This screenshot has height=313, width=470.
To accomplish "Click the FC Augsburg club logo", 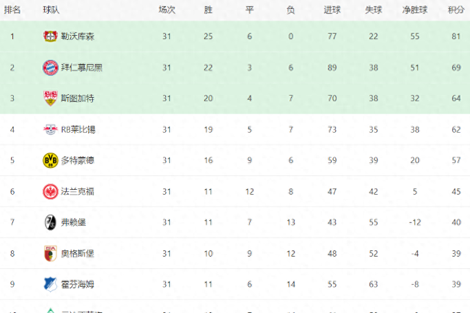I will (x=50, y=252).
